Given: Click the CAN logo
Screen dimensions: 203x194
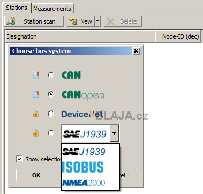Looking at the screenshot, I should tap(71, 75).
